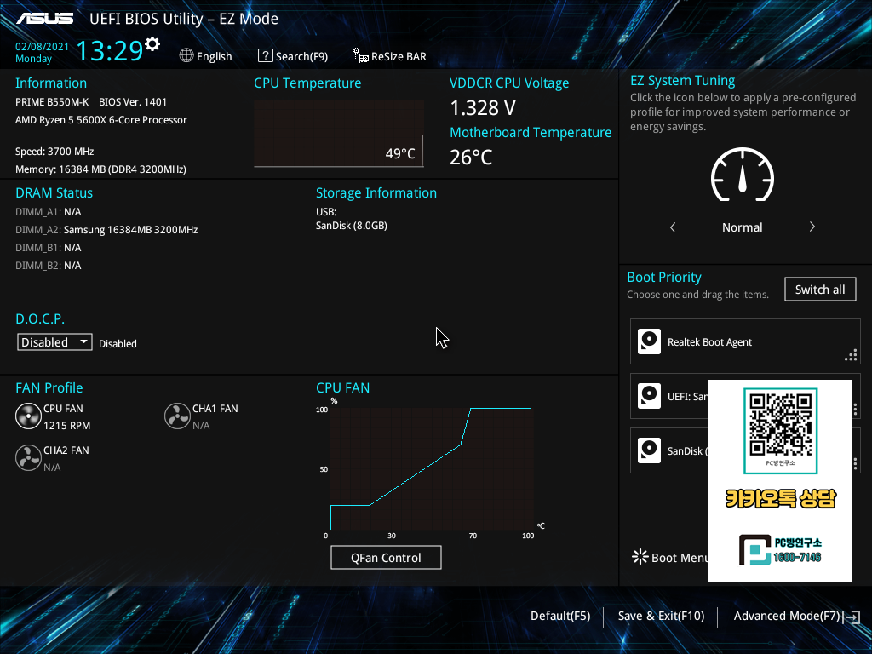The height and width of the screenshot is (654, 872).
Task: Click the Memory 16384 MB text
Action: (100, 169)
